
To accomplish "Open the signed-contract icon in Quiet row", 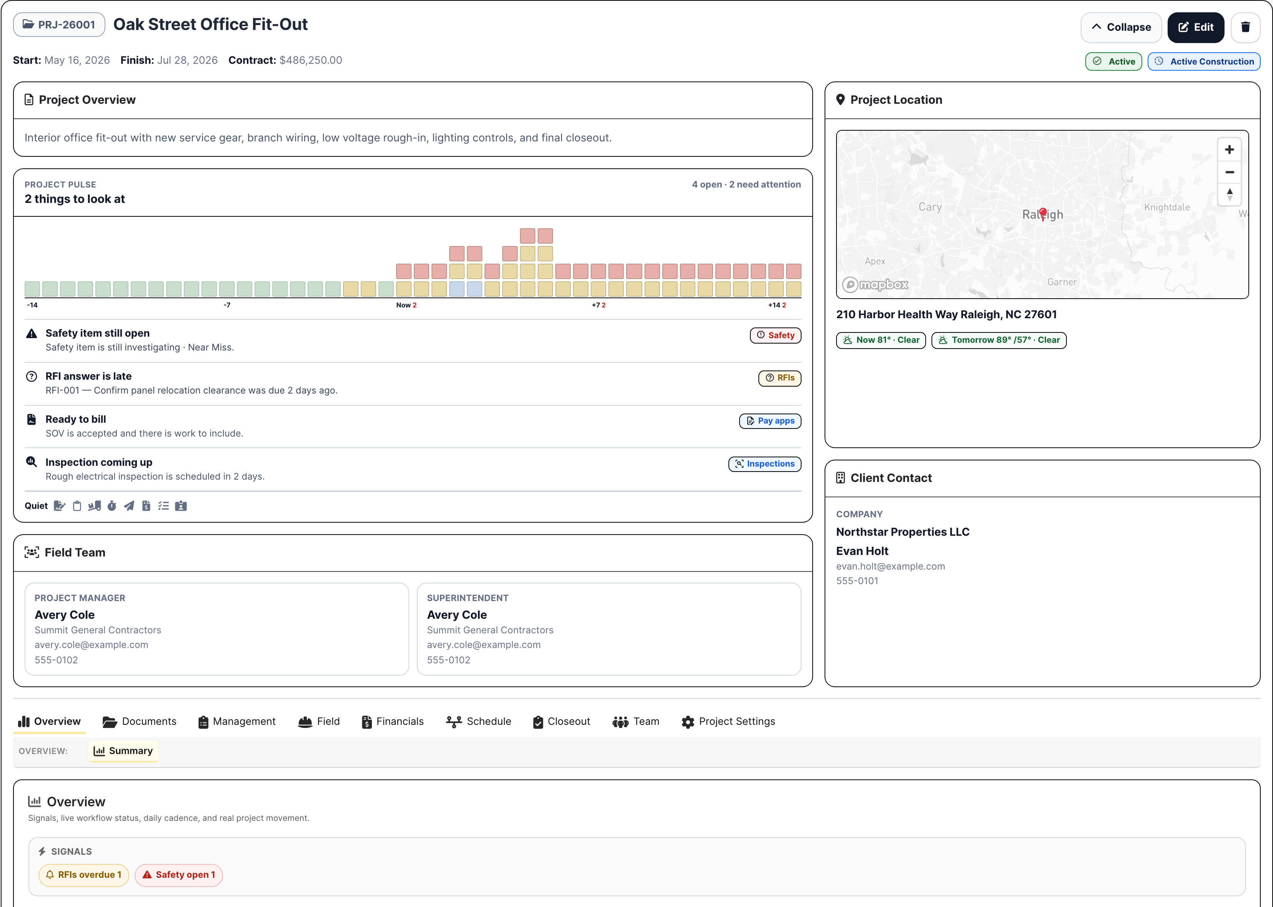I will pyautogui.click(x=59, y=506).
